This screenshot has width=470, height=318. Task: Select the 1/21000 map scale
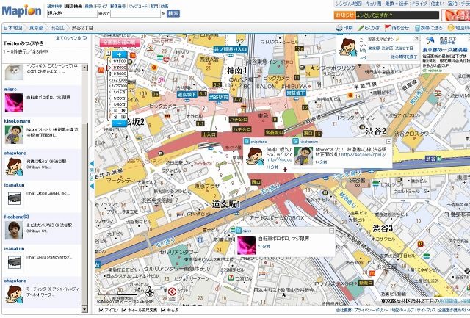coord(119,80)
